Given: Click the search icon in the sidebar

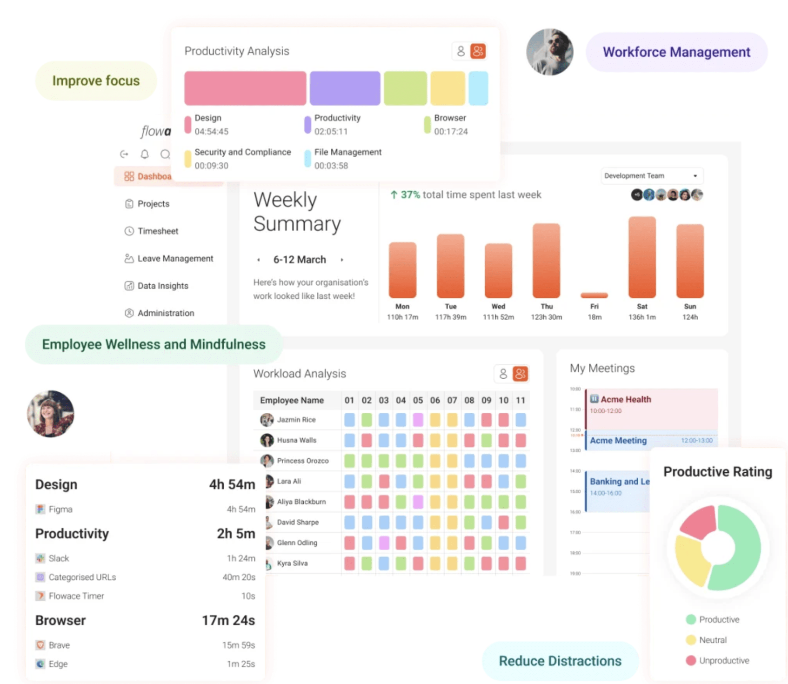Looking at the screenshot, I should [166, 154].
